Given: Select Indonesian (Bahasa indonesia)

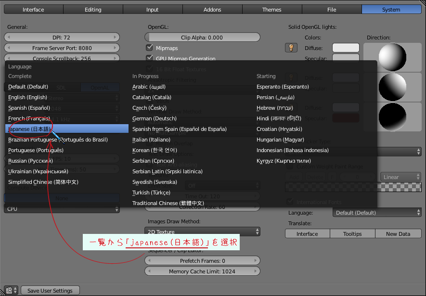Looking at the screenshot, I should click(315, 150).
